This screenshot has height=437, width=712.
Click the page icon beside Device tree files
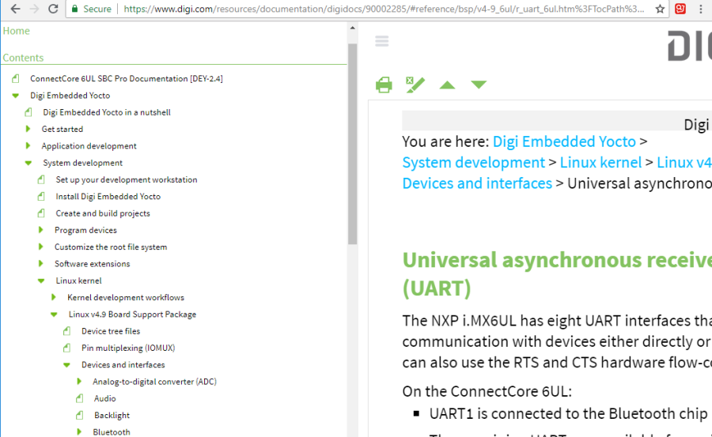(66, 331)
